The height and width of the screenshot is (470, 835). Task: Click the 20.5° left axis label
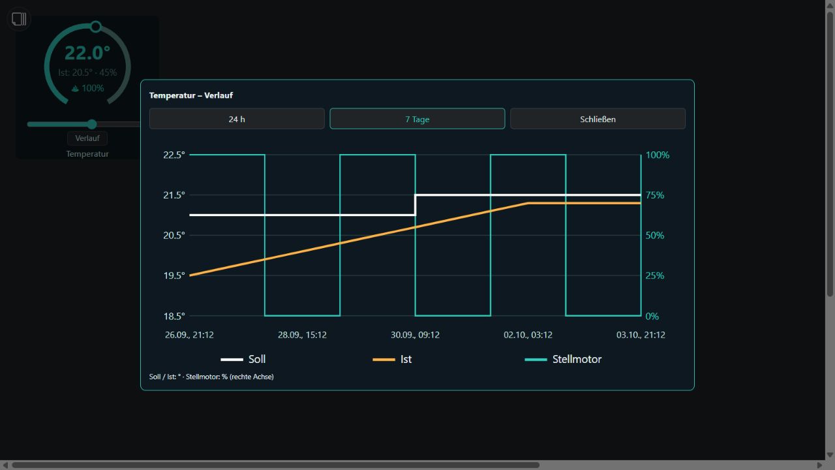coord(174,235)
